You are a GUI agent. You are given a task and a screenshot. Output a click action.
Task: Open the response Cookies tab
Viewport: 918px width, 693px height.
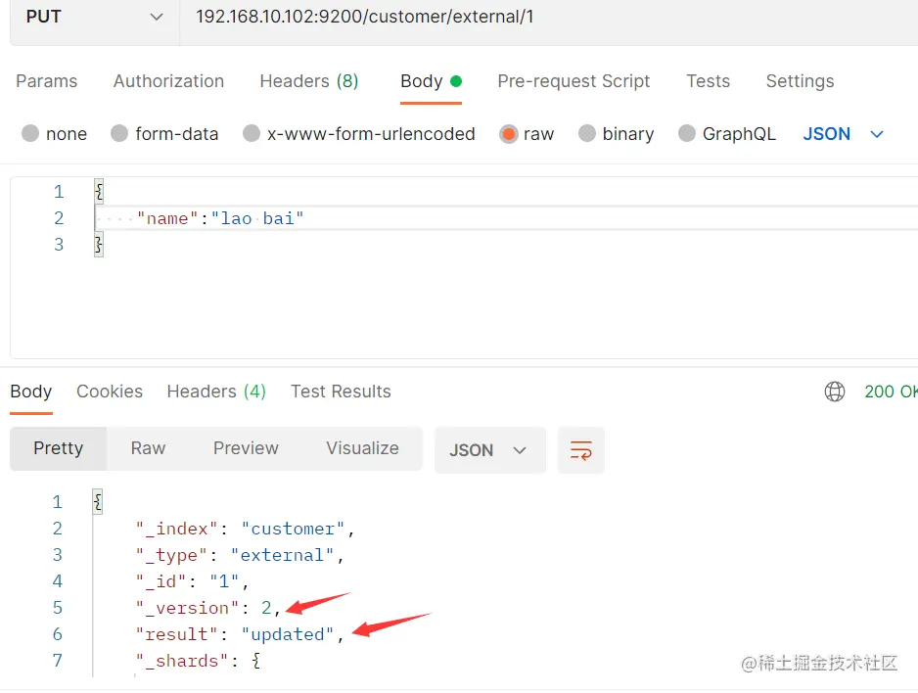coord(110,392)
